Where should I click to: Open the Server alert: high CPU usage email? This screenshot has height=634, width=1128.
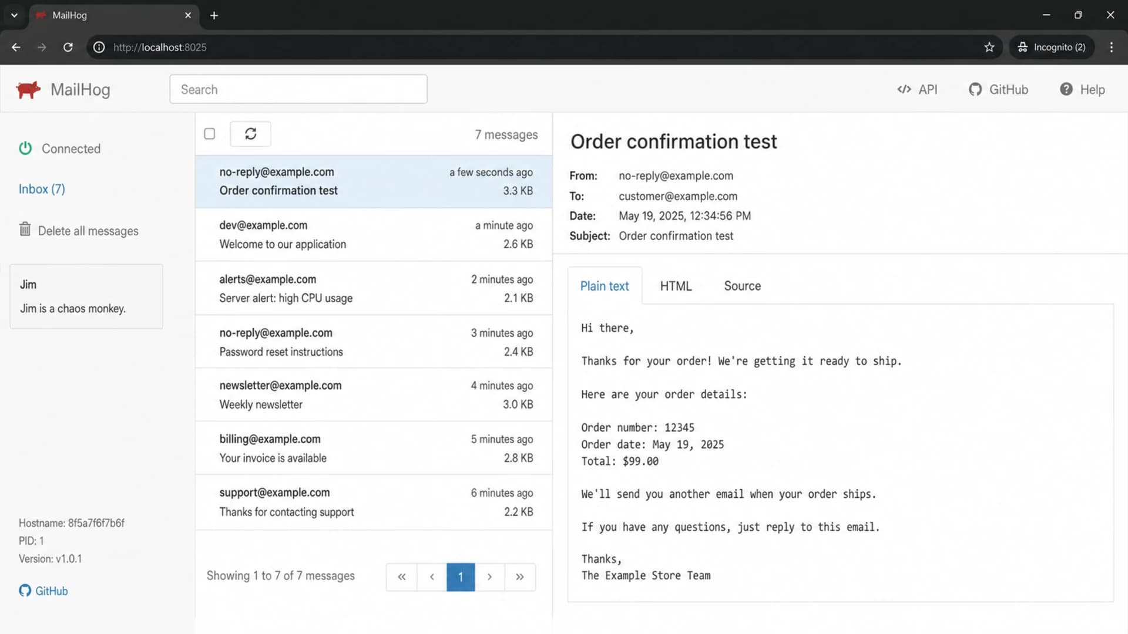coord(374,288)
